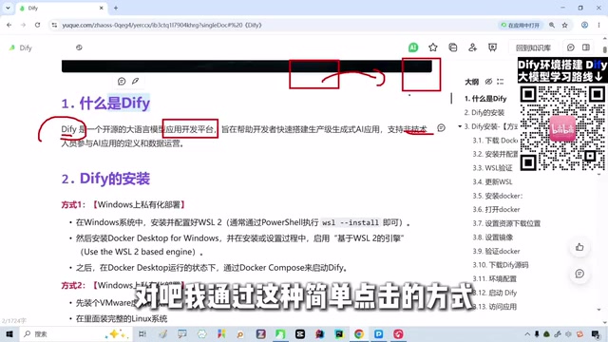Click the thumbs-up like button
608x342 pixels.
point(579,247)
